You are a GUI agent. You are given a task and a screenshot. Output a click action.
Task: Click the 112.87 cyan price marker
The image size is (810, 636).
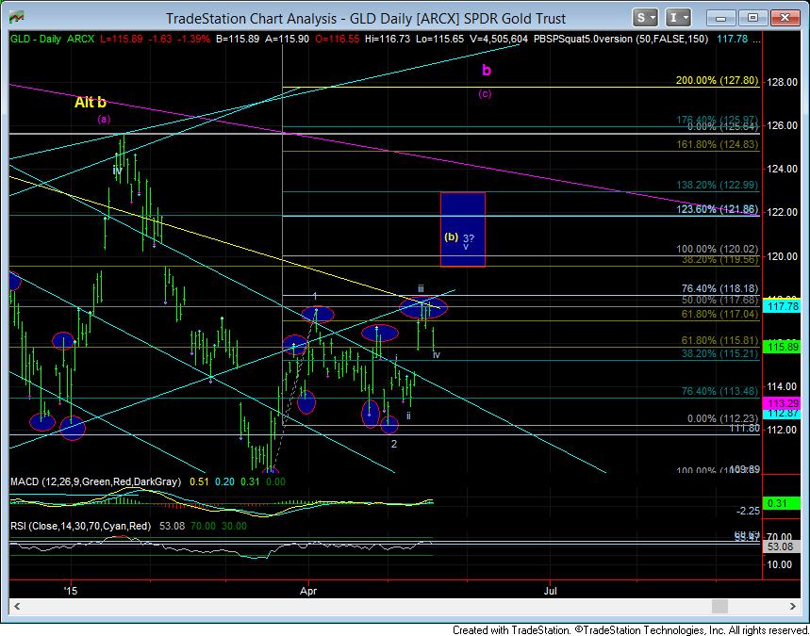tap(784, 413)
